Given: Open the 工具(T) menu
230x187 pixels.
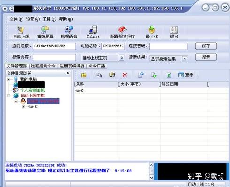Looking at the screenshot, I should [49, 19].
